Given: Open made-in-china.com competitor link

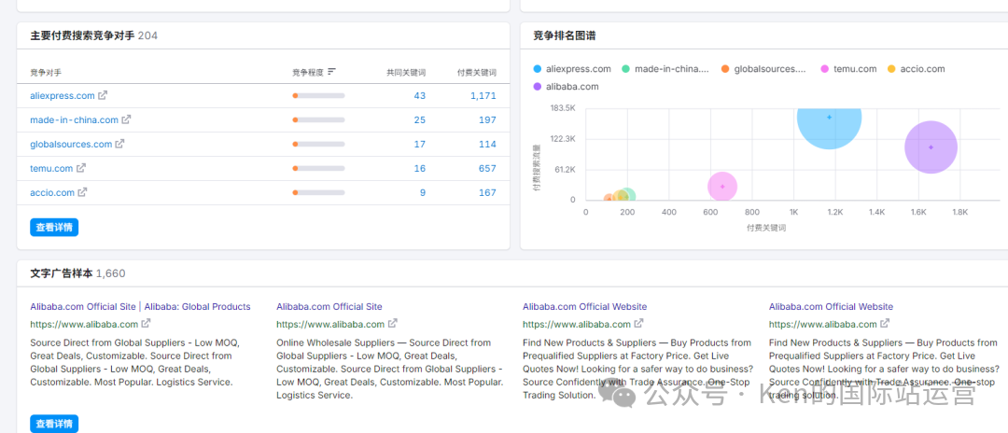Looking at the screenshot, I should pyautogui.click(x=74, y=119).
